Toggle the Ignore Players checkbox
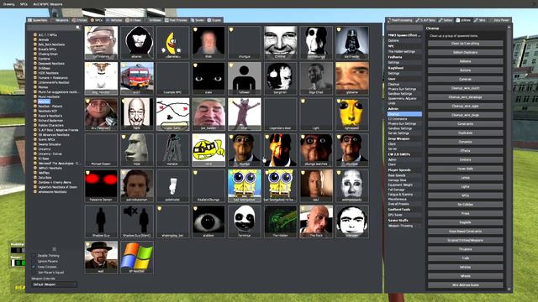538x302 pixels. 34,261
